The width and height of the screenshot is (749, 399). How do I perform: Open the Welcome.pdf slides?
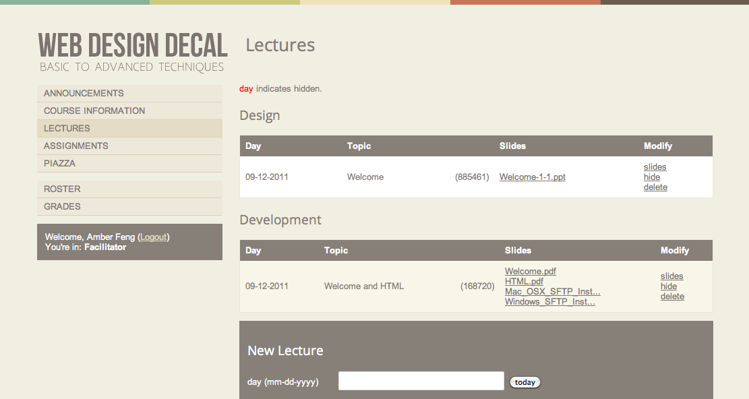click(x=530, y=271)
